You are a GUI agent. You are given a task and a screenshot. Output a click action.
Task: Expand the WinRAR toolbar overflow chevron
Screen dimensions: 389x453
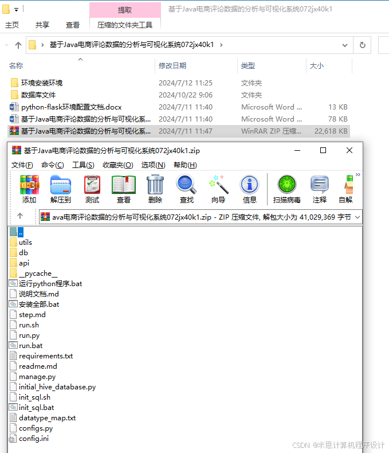[x=358, y=174]
